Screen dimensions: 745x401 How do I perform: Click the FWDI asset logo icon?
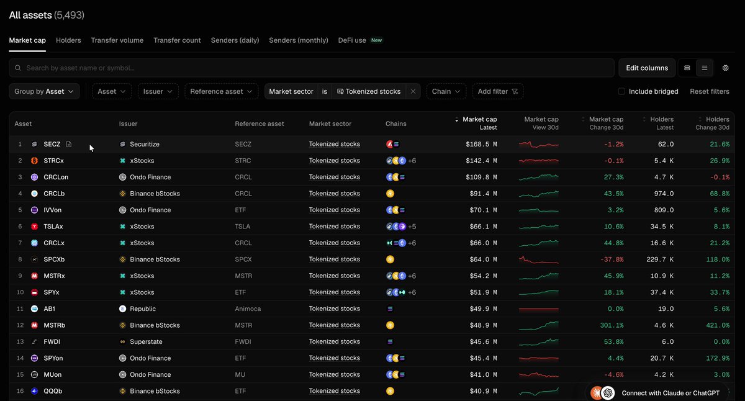[x=35, y=341]
